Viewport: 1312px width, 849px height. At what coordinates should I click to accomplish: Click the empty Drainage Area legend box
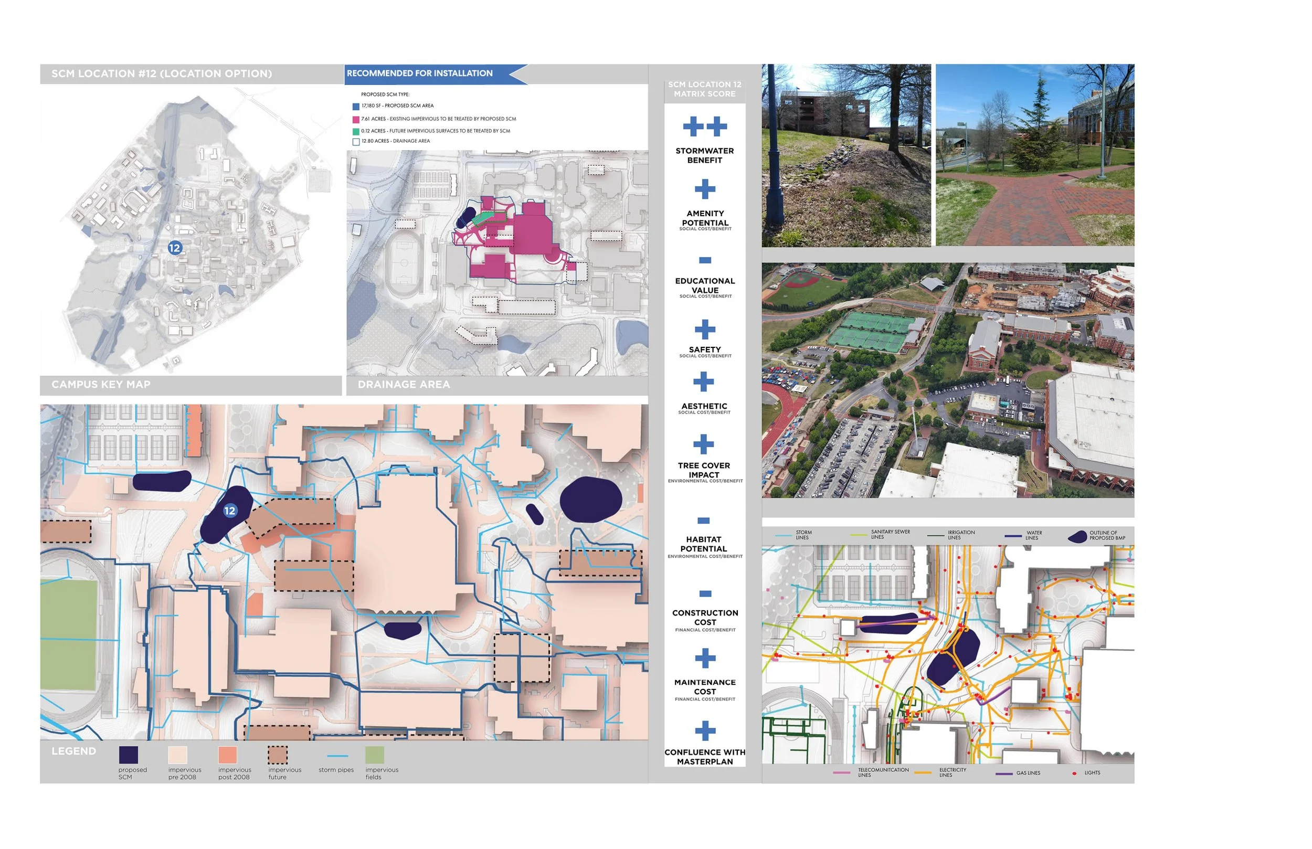[x=356, y=142]
